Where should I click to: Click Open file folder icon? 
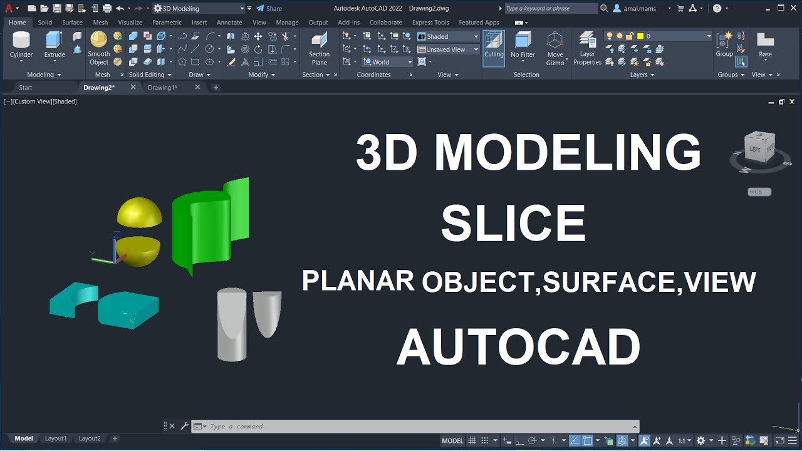click(x=44, y=9)
